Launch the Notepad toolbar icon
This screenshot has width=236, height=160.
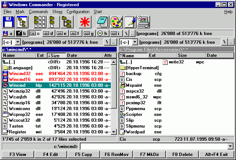[x=103, y=22]
